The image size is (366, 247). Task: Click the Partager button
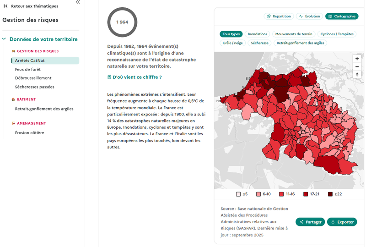pyautogui.click(x=310, y=222)
